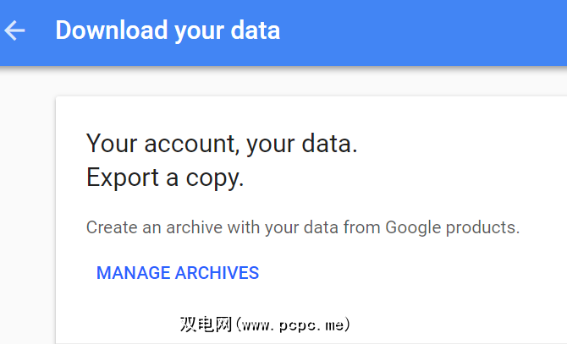The image size is (567, 344).
Task: Click gray margin left of the white card
Action: click(x=27, y=211)
